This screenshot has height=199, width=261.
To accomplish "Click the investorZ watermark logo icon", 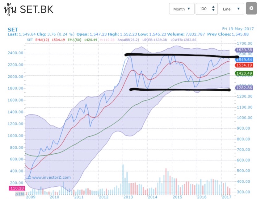I will [x=29, y=177].
